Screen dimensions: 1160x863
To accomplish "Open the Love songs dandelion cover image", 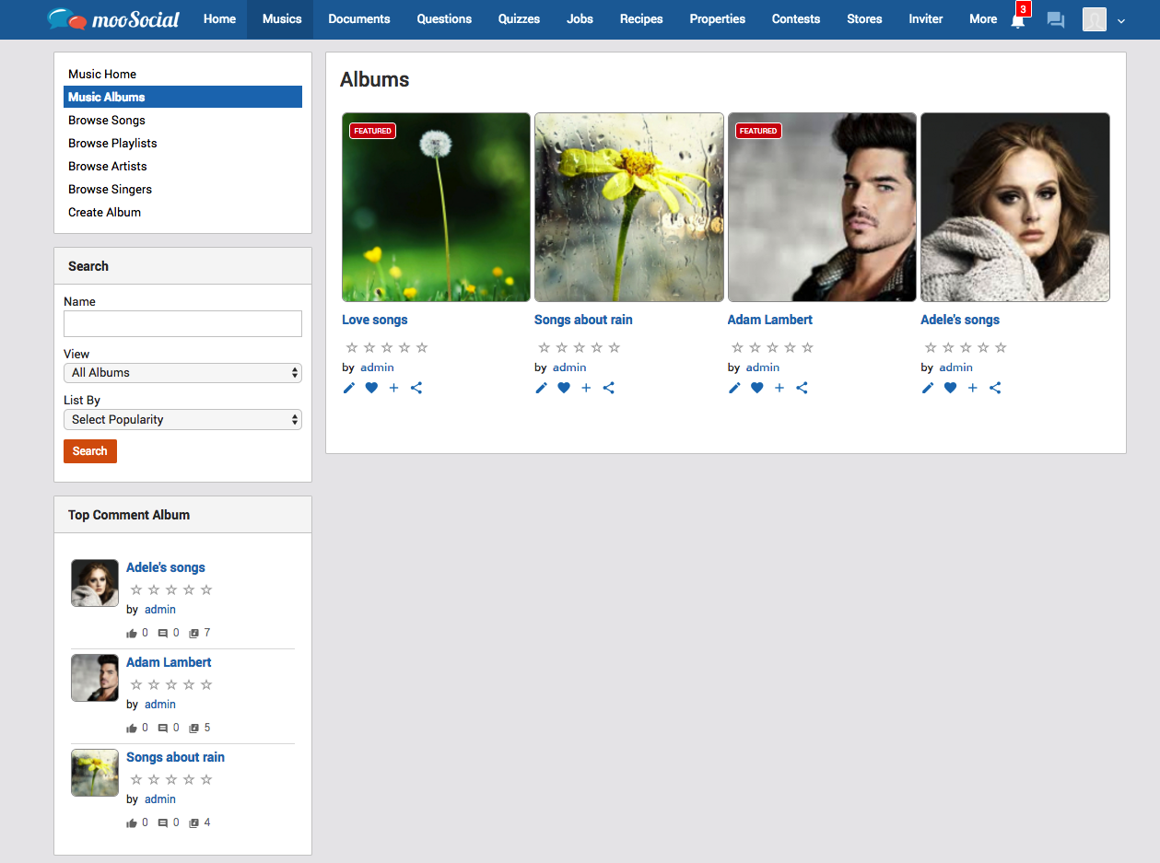I will tap(436, 207).
